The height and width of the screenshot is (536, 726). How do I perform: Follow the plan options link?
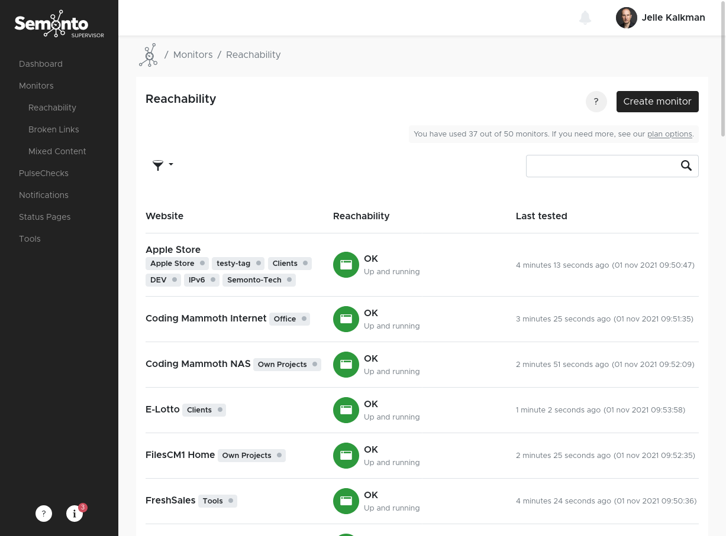pos(669,134)
